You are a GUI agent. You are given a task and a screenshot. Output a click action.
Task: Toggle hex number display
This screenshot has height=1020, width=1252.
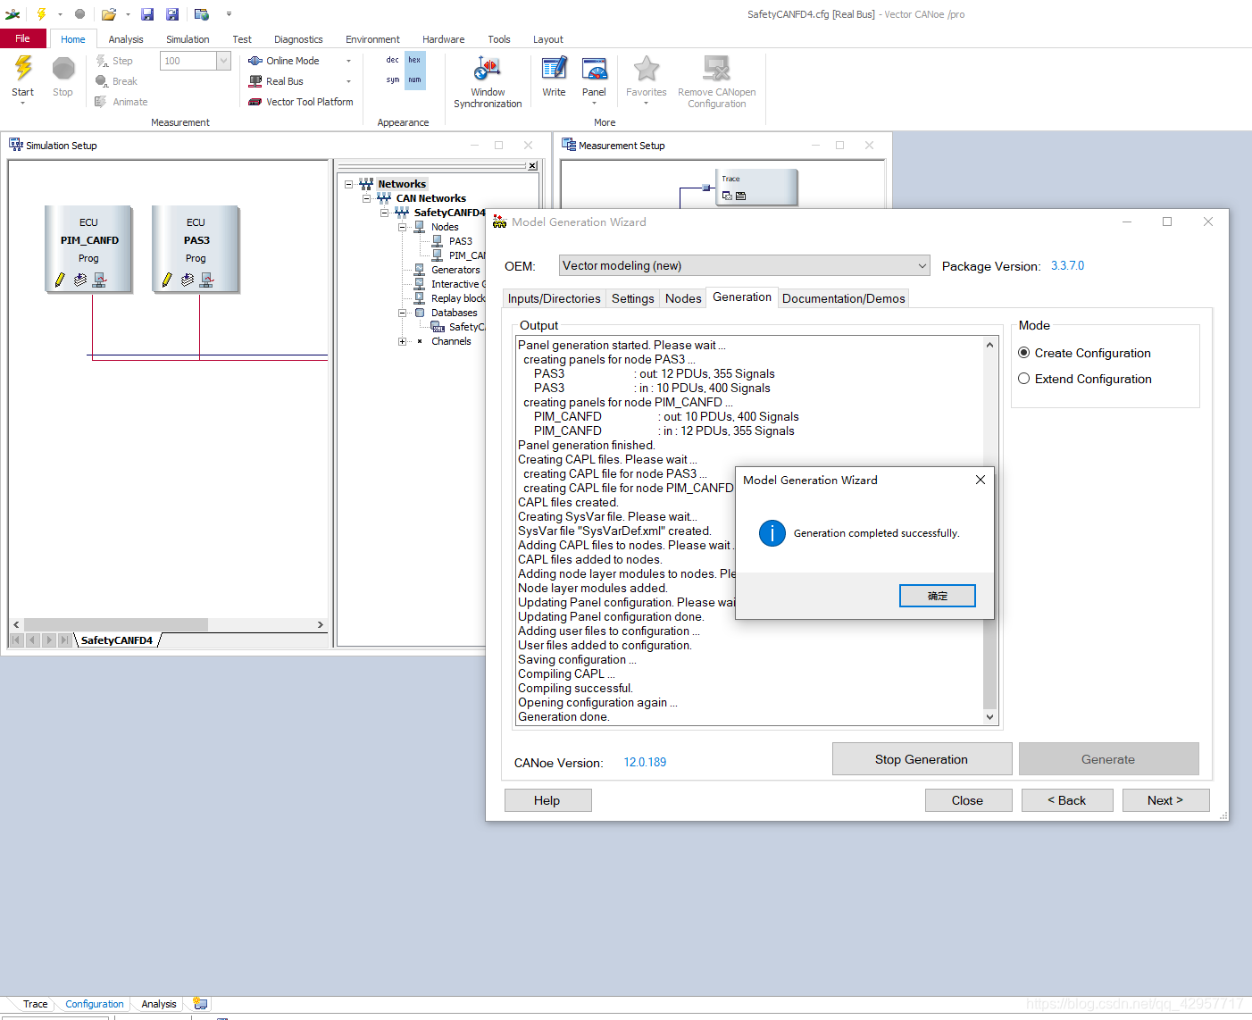pos(414,60)
